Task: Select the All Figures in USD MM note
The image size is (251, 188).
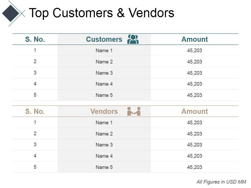Action: pos(221,182)
